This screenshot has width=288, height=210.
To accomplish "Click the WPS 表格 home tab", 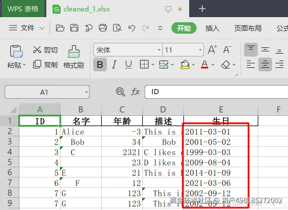I will tap(23, 9).
